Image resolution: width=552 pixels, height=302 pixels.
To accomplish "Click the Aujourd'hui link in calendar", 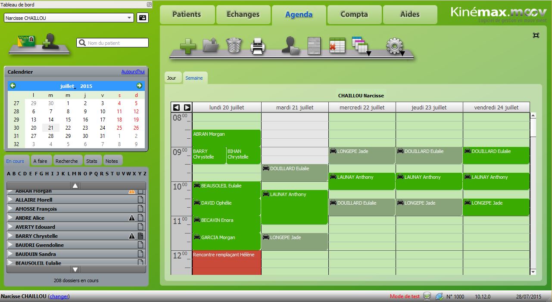I will click(133, 72).
